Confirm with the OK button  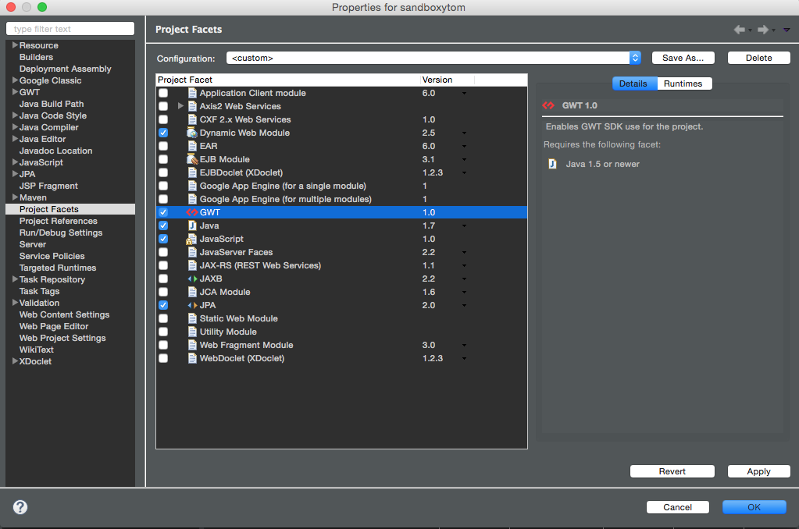754,507
